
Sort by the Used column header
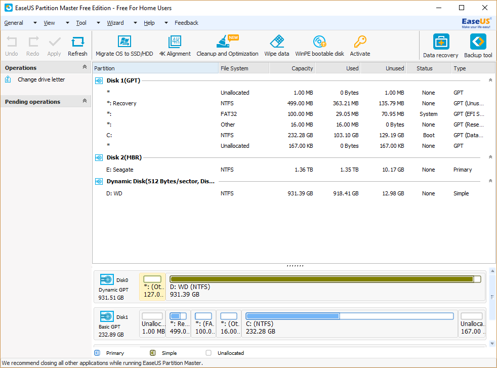(338, 68)
